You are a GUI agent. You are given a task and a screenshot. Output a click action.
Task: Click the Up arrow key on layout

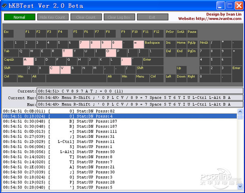(181, 69)
